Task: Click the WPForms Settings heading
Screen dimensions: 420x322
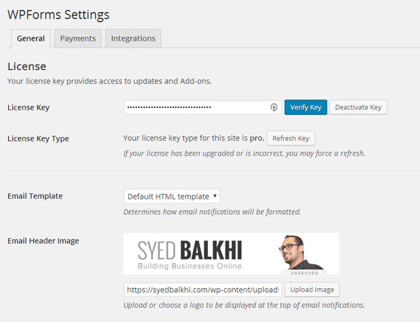Action: click(x=58, y=14)
